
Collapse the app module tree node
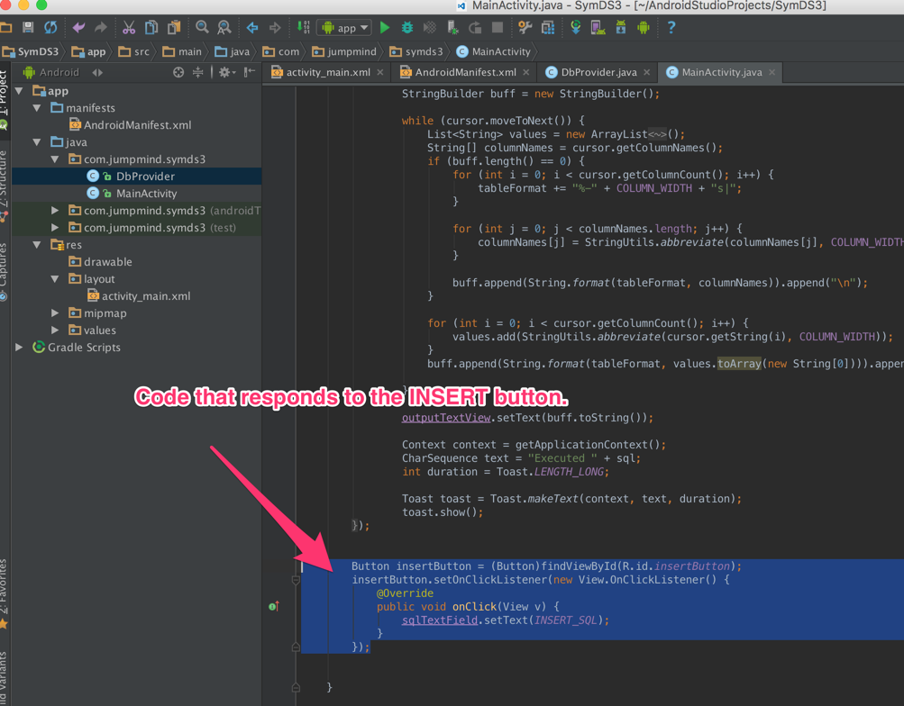pos(19,91)
